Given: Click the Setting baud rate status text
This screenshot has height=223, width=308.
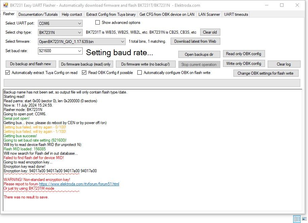Looking at the screenshot, I should coord(120,52).
